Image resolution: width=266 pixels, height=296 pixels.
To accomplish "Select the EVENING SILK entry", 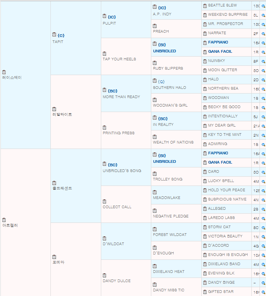I will 221,273.
